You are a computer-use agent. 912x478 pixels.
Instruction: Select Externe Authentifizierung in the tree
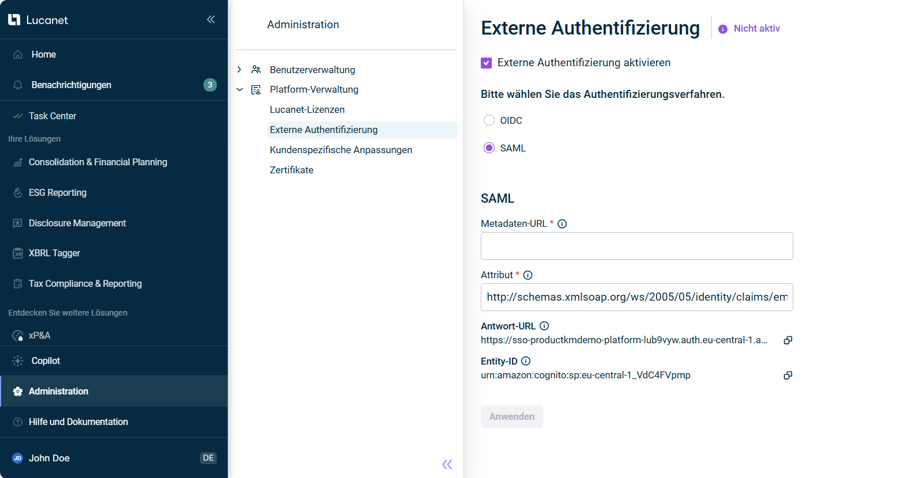pyautogui.click(x=363, y=130)
